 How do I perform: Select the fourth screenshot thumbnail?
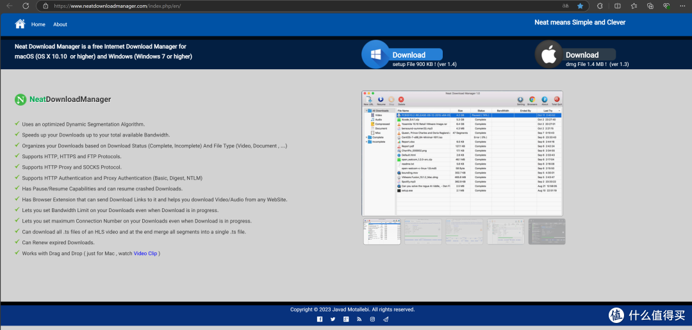(506, 231)
